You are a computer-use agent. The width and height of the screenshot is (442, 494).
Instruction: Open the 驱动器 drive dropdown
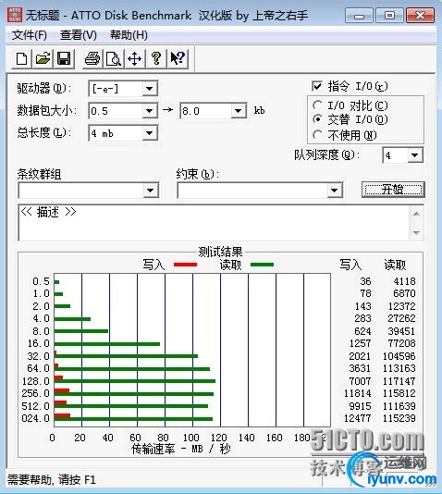(150, 89)
